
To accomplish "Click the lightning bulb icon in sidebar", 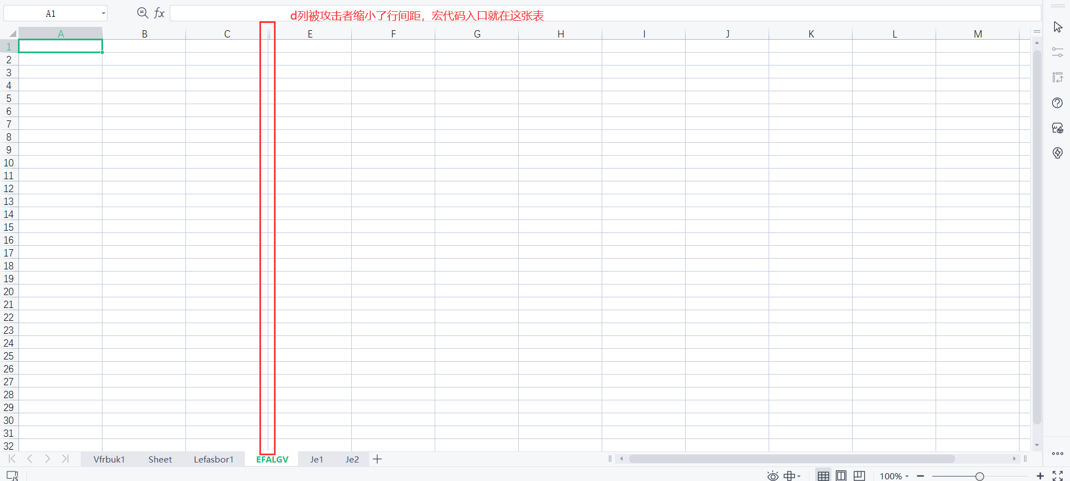I will [1057, 153].
